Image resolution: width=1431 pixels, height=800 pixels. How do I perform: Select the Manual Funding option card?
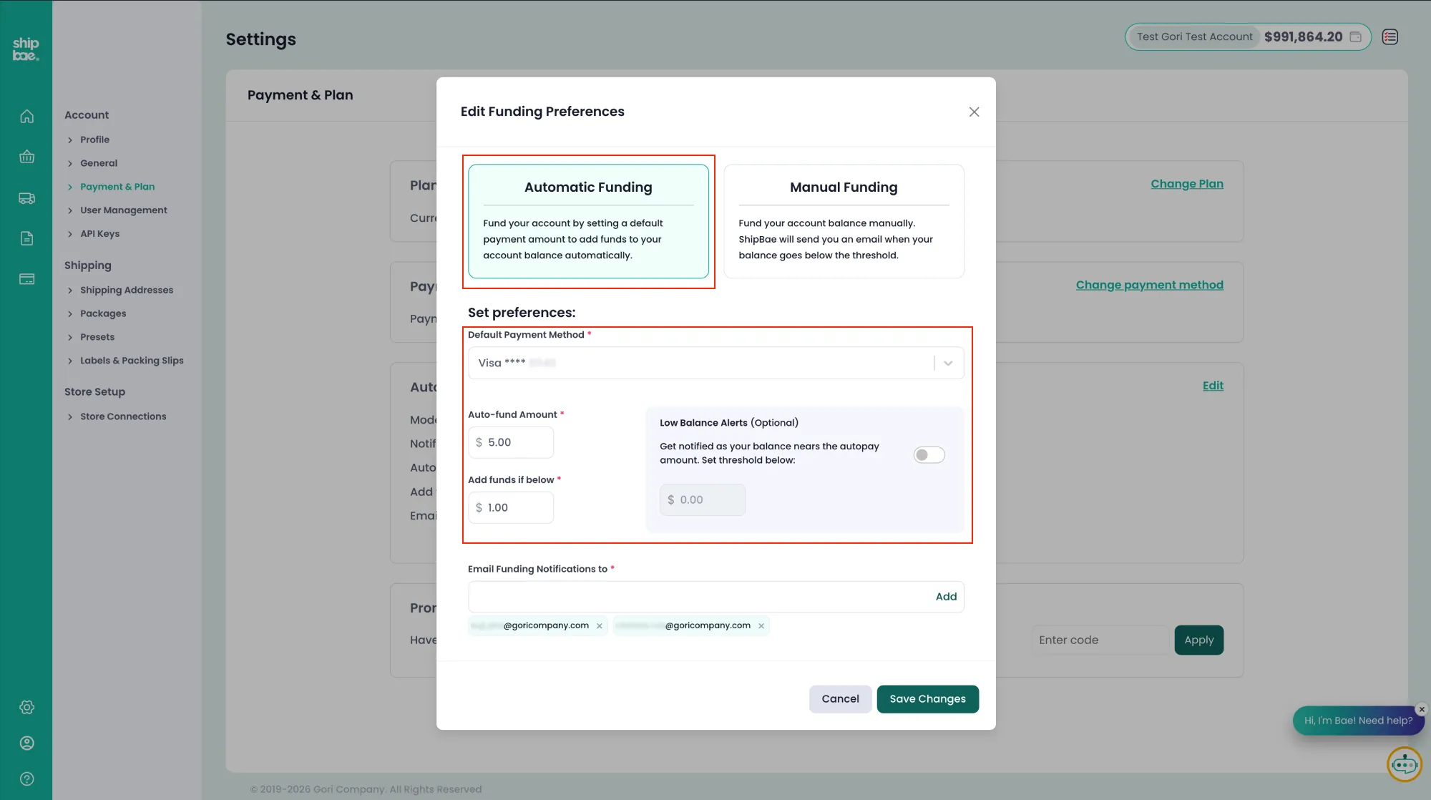[844, 221]
